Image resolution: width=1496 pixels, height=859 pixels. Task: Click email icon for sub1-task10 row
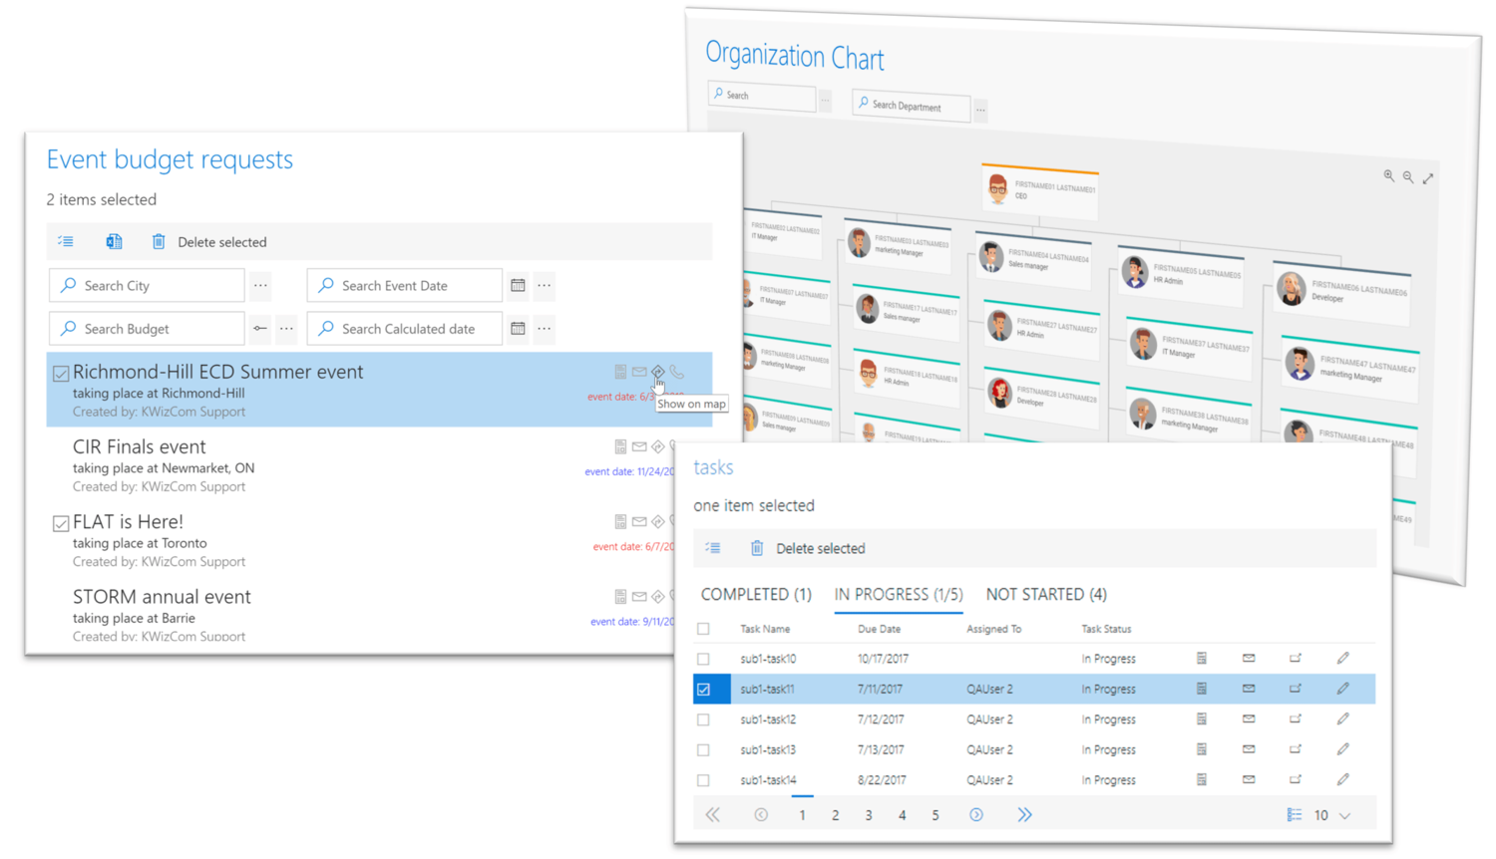click(1249, 659)
